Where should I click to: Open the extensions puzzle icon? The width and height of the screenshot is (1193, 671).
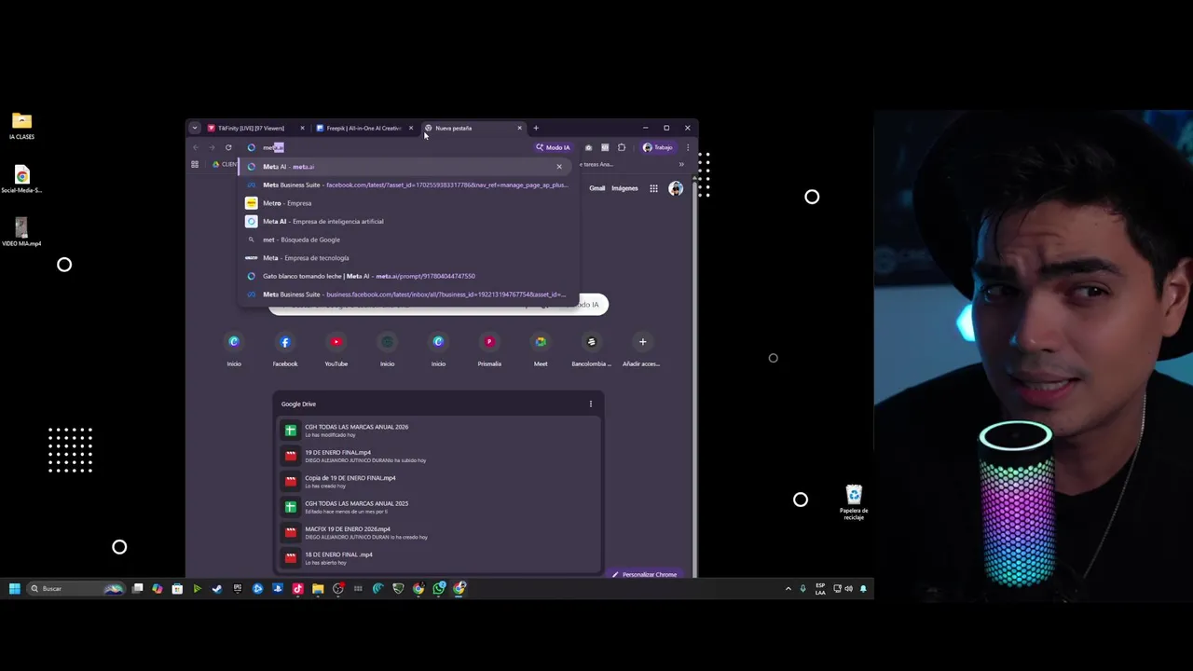[x=622, y=147]
